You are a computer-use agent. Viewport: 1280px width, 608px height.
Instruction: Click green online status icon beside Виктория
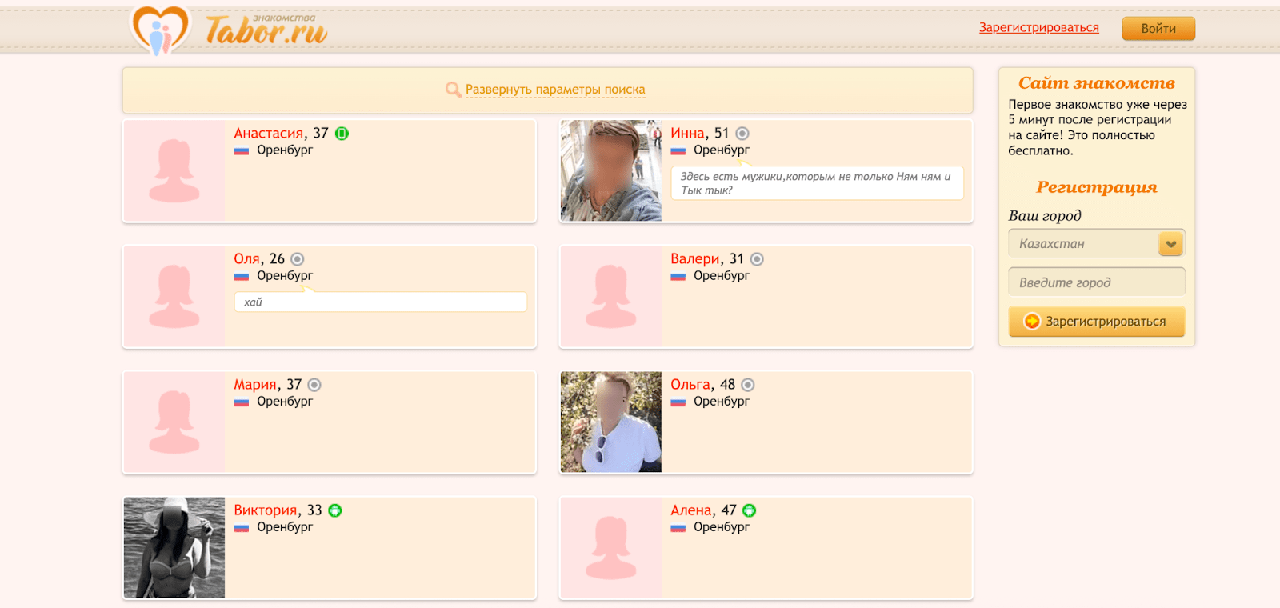(335, 510)
